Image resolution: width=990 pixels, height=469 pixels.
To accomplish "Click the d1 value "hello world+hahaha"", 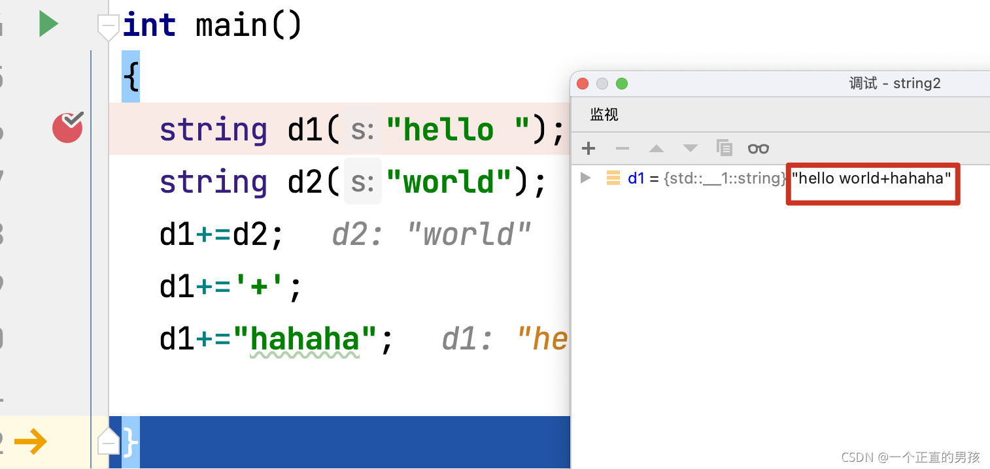I will (871, 178).
